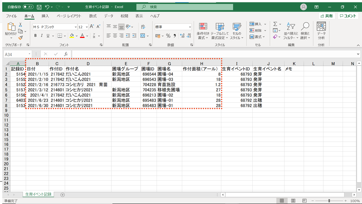Apply the cell borders icon
Viewport: 362px width, 204px height.
60,36
